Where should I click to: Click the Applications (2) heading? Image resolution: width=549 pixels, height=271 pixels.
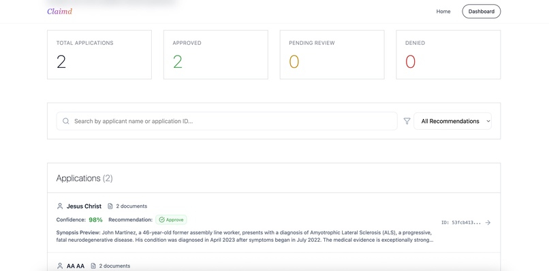(84, 178)
